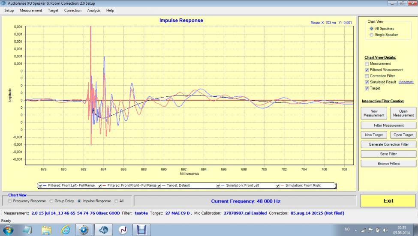Click mic calibration 27070907.cal Enabled text
The image size is (418, 236).
[245, 213]
